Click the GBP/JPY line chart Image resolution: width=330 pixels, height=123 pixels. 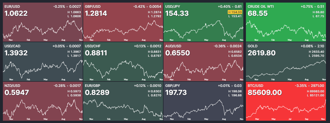203,109
